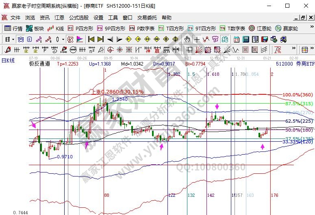
Task: Click the 100.0%(360) level line label
Action: click(298, 95)
